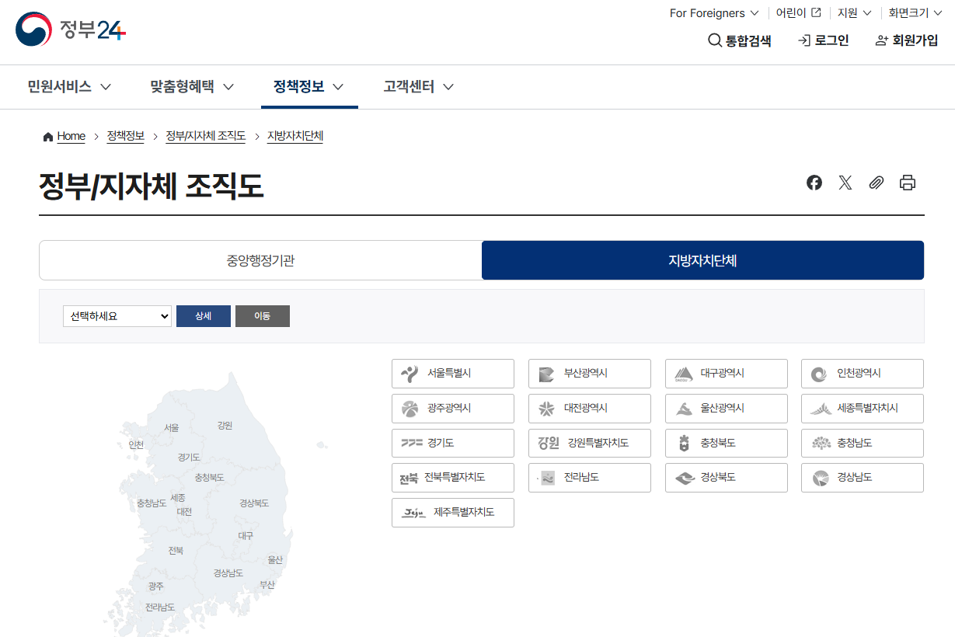Share this page on Facebook

[x=814, y=183]
